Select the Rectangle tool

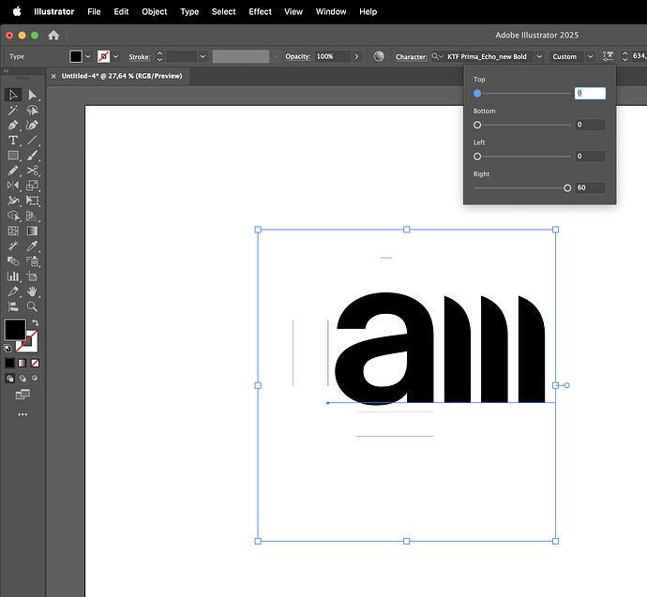[13, 155]
